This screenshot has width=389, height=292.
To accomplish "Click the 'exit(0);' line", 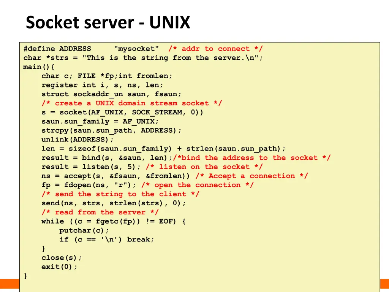I will point(59,267).
